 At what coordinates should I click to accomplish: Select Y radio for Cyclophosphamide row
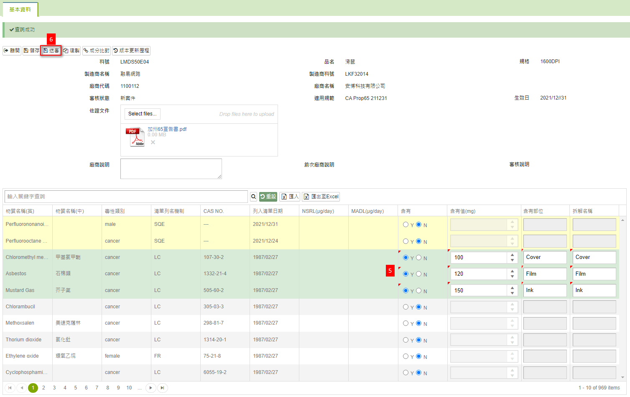pos(406,373)
